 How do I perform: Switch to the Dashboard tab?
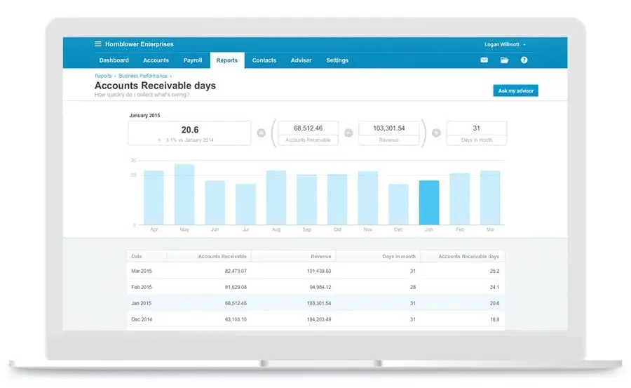(114, 60)
